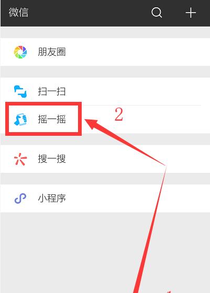The image size is (210, 293).
Task: Open 朋友圈 by its label
Action: point(52,52)
